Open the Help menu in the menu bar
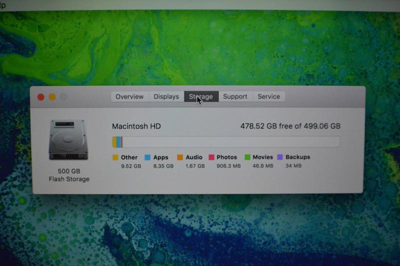 [2, 5]
